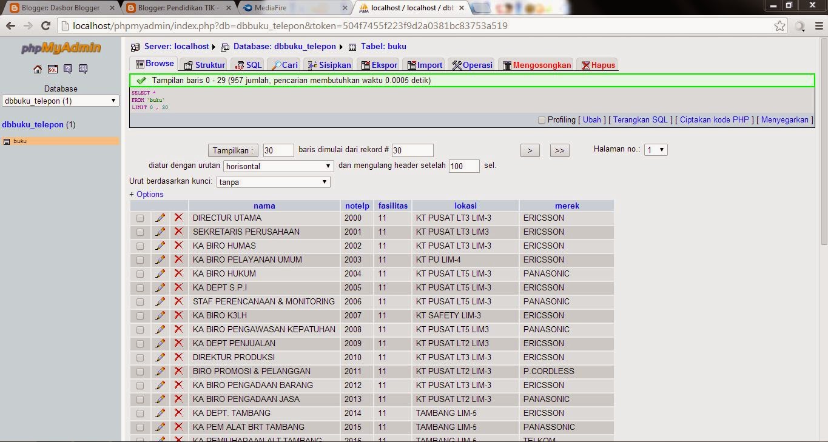This screenshot has width=828, height=442.
Task: Open phpMyAdmin home icon in sidebar
Action: tap(38, 69)
